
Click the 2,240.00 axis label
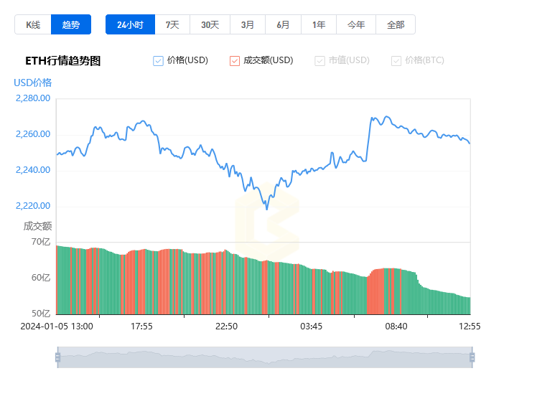pos(33,170)
